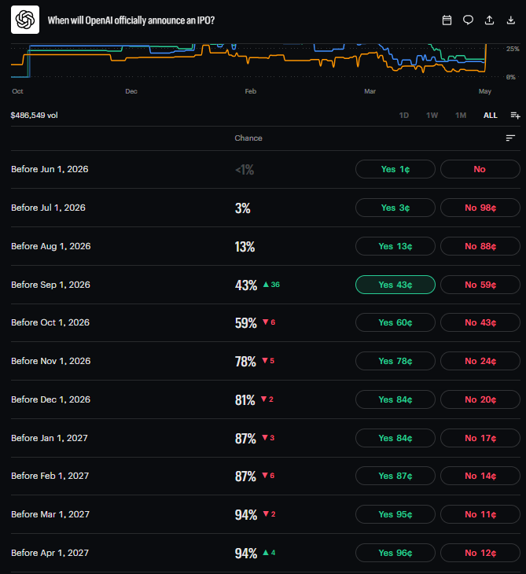Click Yes 96¢ for Before Apr 1, 2027

point(395,553)
